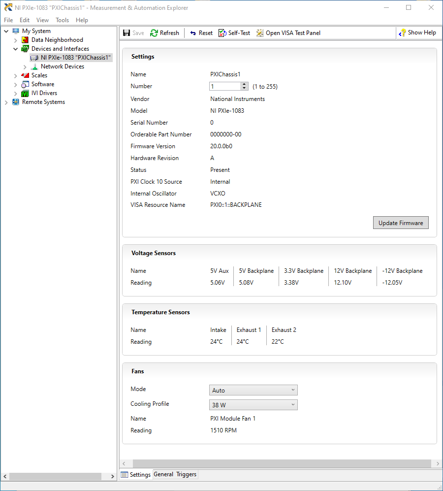Click the Remote Systems icon
Image resolution: width=443 pixels, height=491 pixels.
[16, 102]
